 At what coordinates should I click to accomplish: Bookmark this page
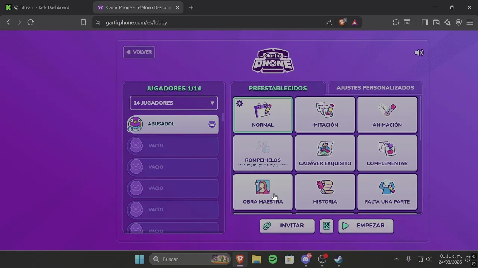coord(83,22)
